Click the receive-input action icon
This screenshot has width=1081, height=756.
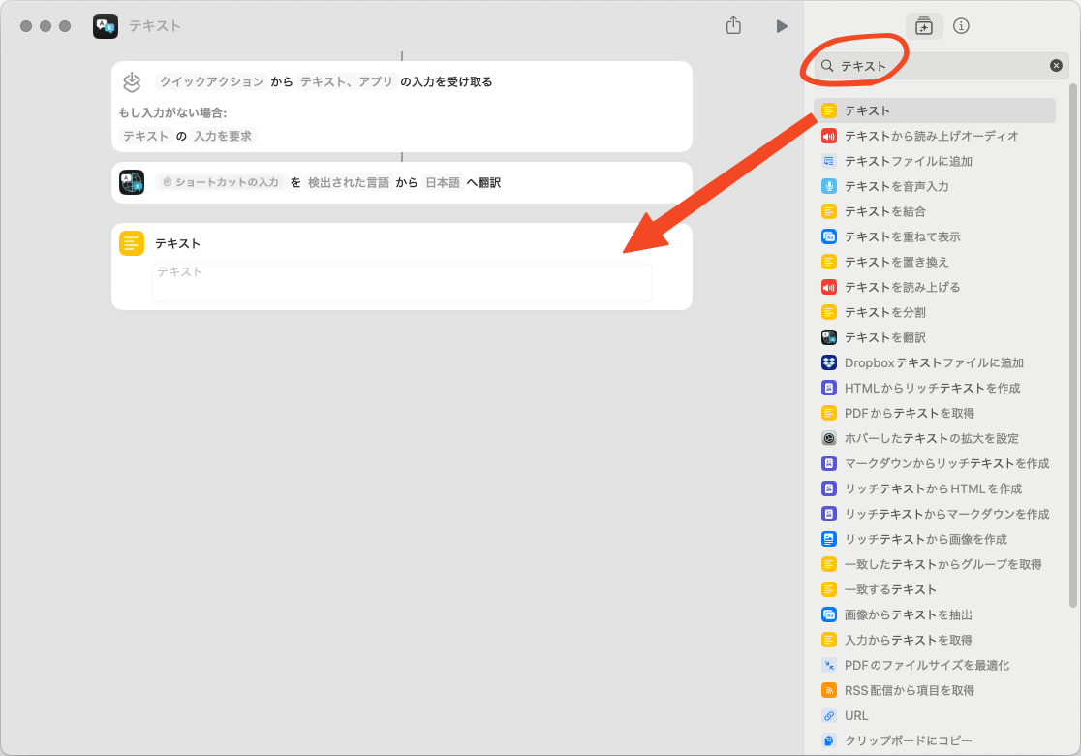pyautogui.click(x=132, y=81)
